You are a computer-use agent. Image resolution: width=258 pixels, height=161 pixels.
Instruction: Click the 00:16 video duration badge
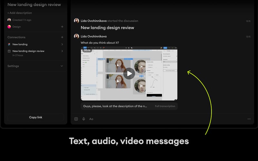[87, 50]
